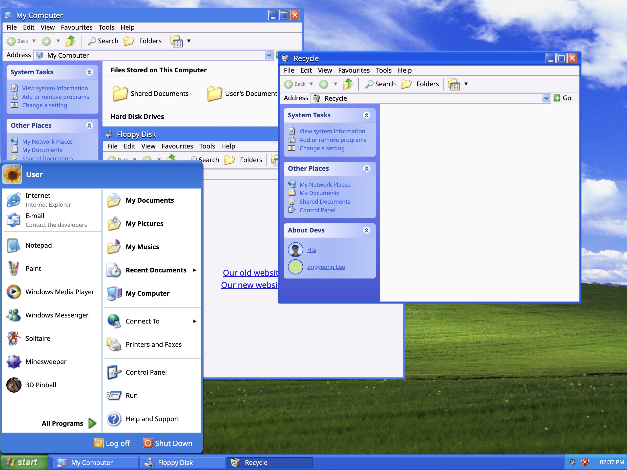Toggle Folders pane in Floppy Disk window
The height and width of the screenshot is (470, 627).
pyautogui.click(x=243, y=160)
